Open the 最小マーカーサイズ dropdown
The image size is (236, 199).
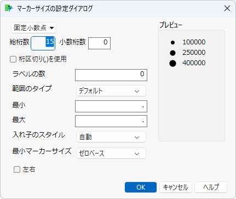(111, 153)
